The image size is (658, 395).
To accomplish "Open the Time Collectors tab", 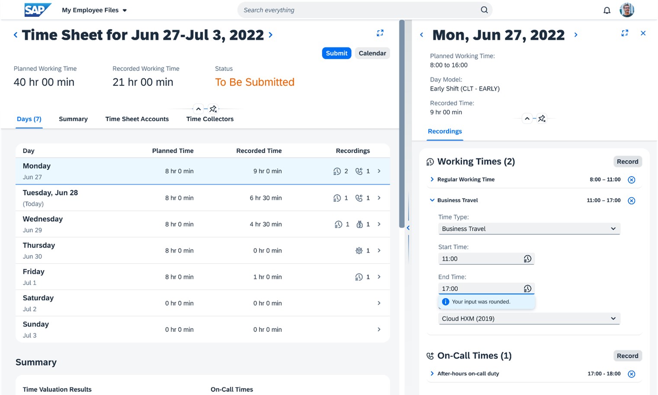I will (x=210, y=119).
